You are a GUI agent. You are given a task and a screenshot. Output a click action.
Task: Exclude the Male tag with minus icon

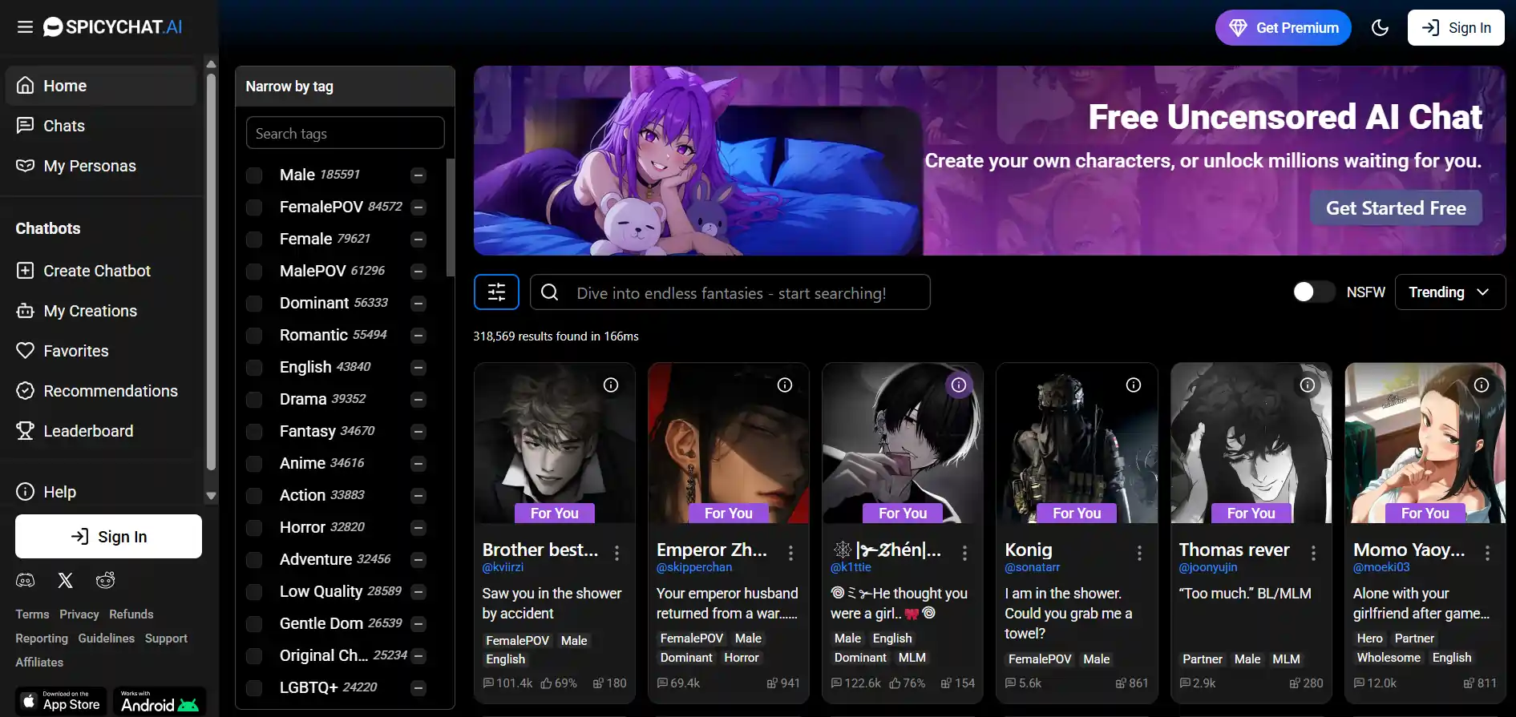coord(418,175)
